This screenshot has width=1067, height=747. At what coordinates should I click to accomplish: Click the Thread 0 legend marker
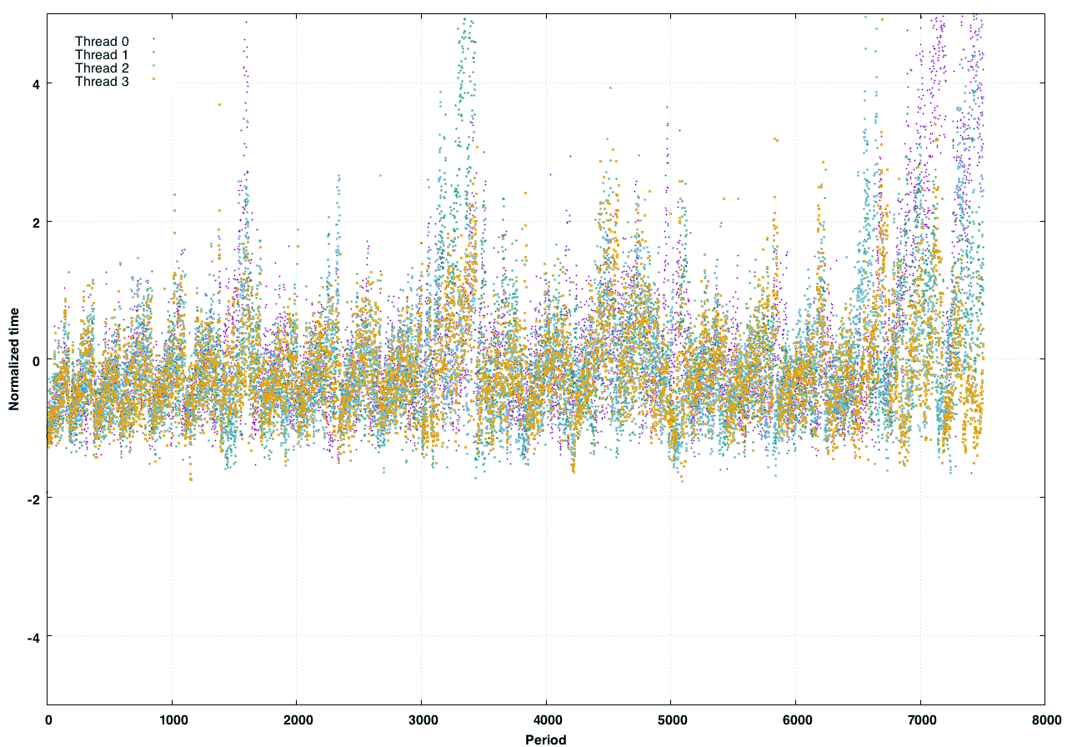point(154,39)
